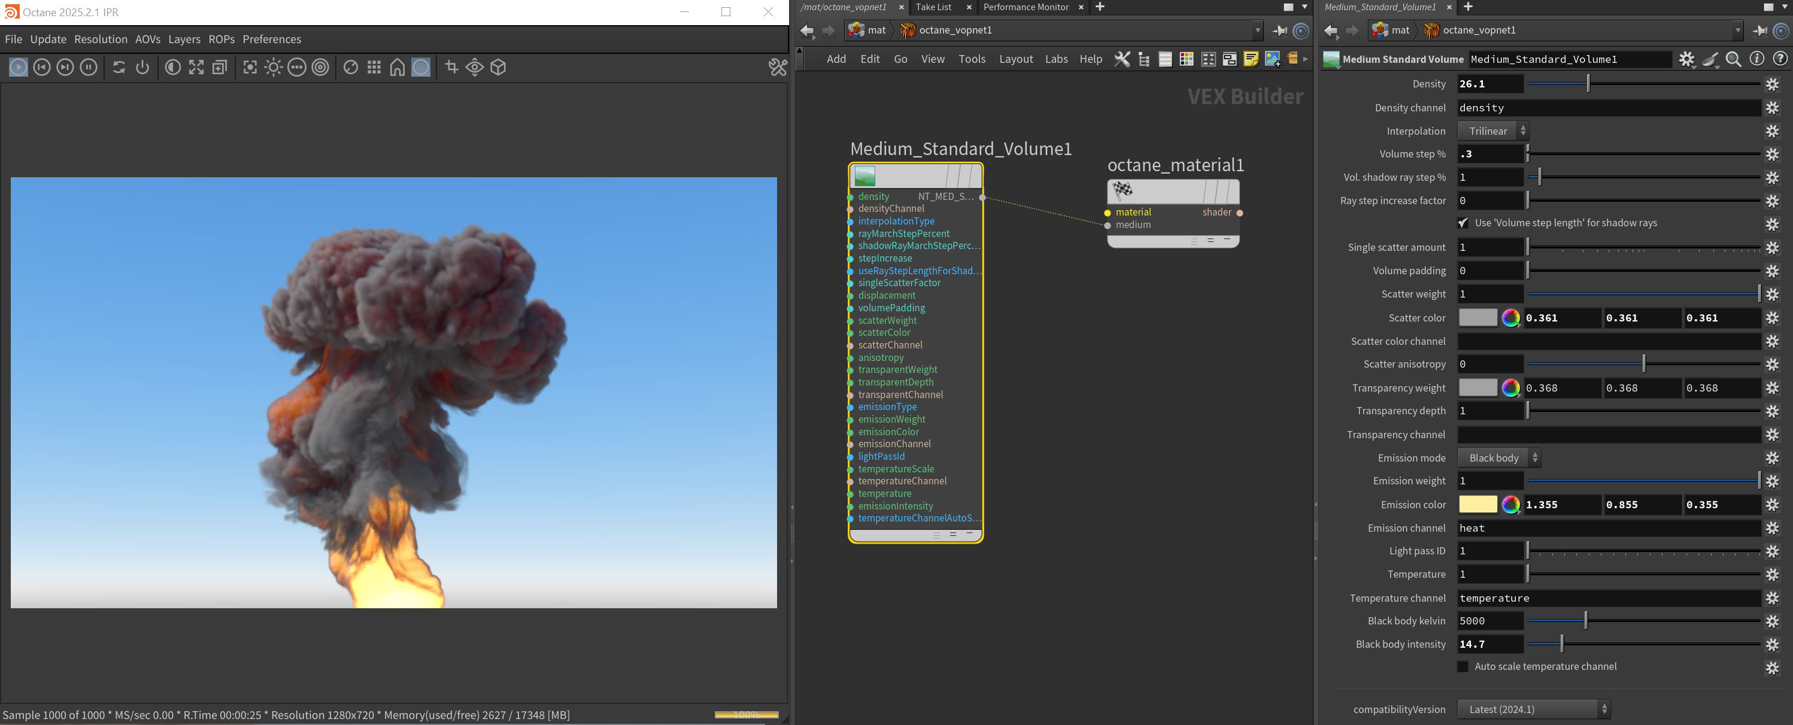Click the magnifier search icon in the parameter pane
The width and height of the screenshot is (1793, 725).
pyautogui.click(x=1734, y=59)
